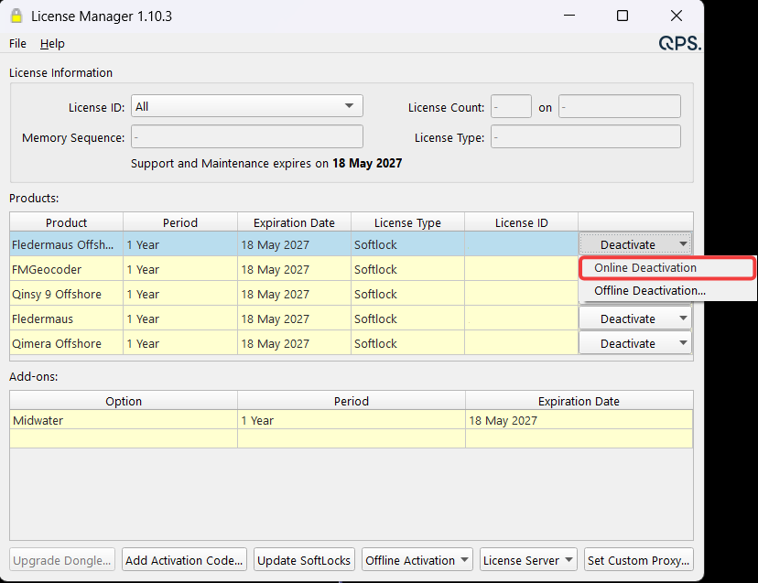Image resolution: width=758 pixels, height=583 pixels.
Task: Click the Memory Sequence field
Action: (x=247, y=136)
